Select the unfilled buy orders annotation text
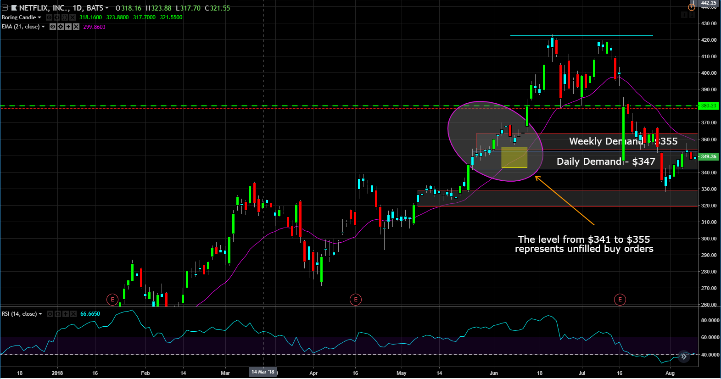 point(584,244)
